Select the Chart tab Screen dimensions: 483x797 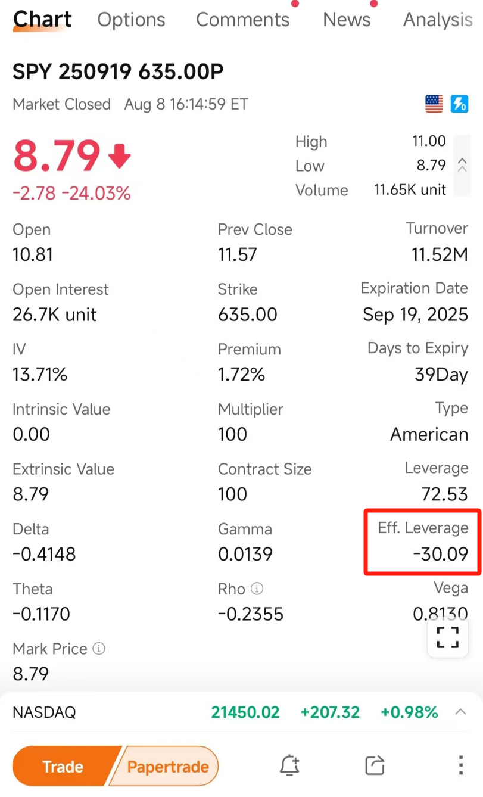tap(42, 20)
